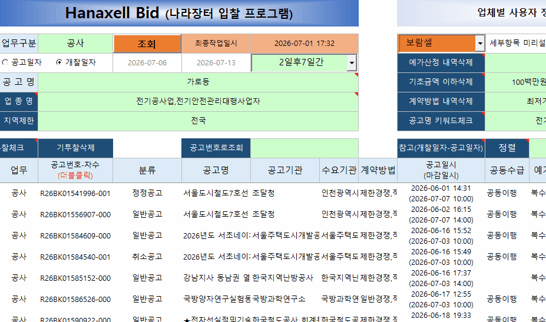Click the 정렬 button

(507, 148)
